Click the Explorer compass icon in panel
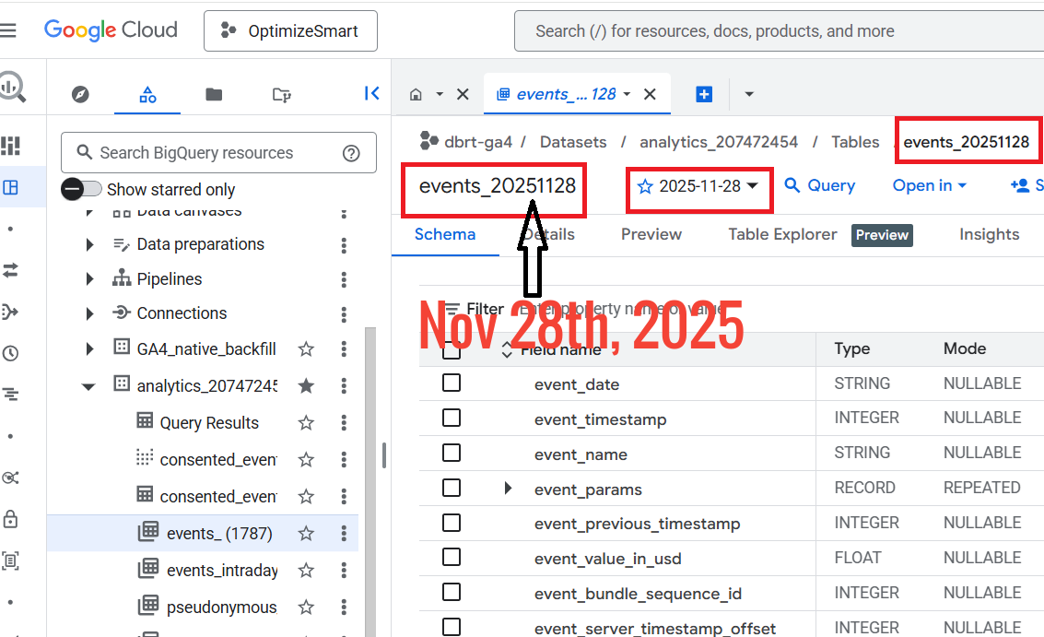 point(80,94)
